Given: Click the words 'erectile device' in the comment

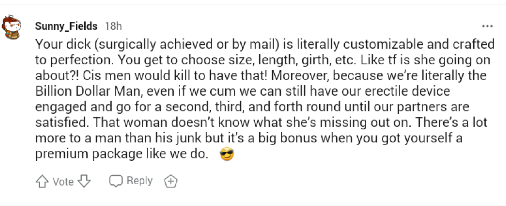Looking at the screenshot, I should tap(407, 91).
